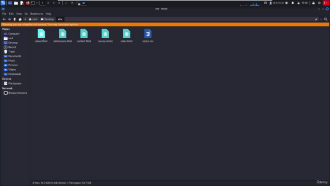Switch to workspace 2

click(48, 3)
